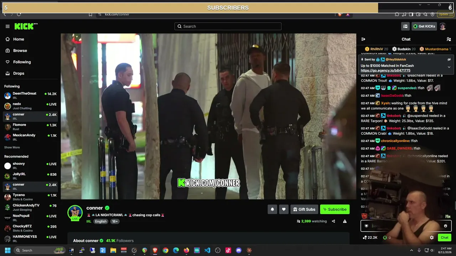Click the Get KICKs button

(x=424, y=26)
